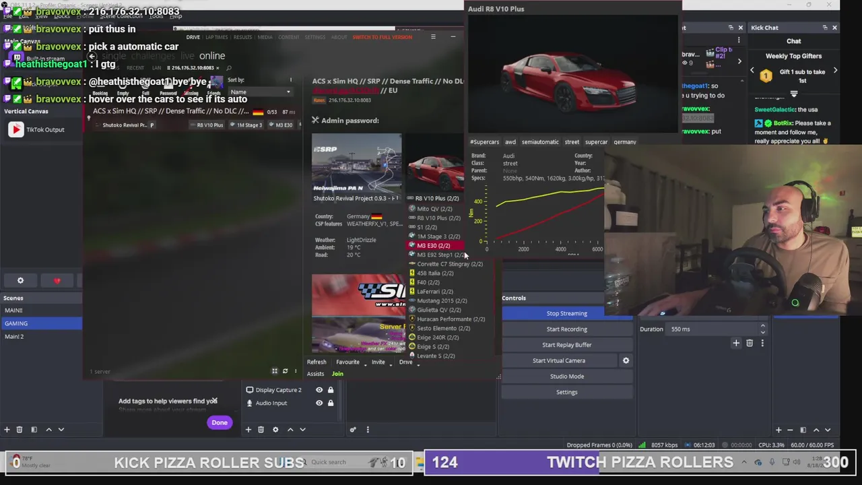Image resolution: width=862 pixels, height=485 pixels.
Task: Open the RESULTS tab
Action: point(242,37)
